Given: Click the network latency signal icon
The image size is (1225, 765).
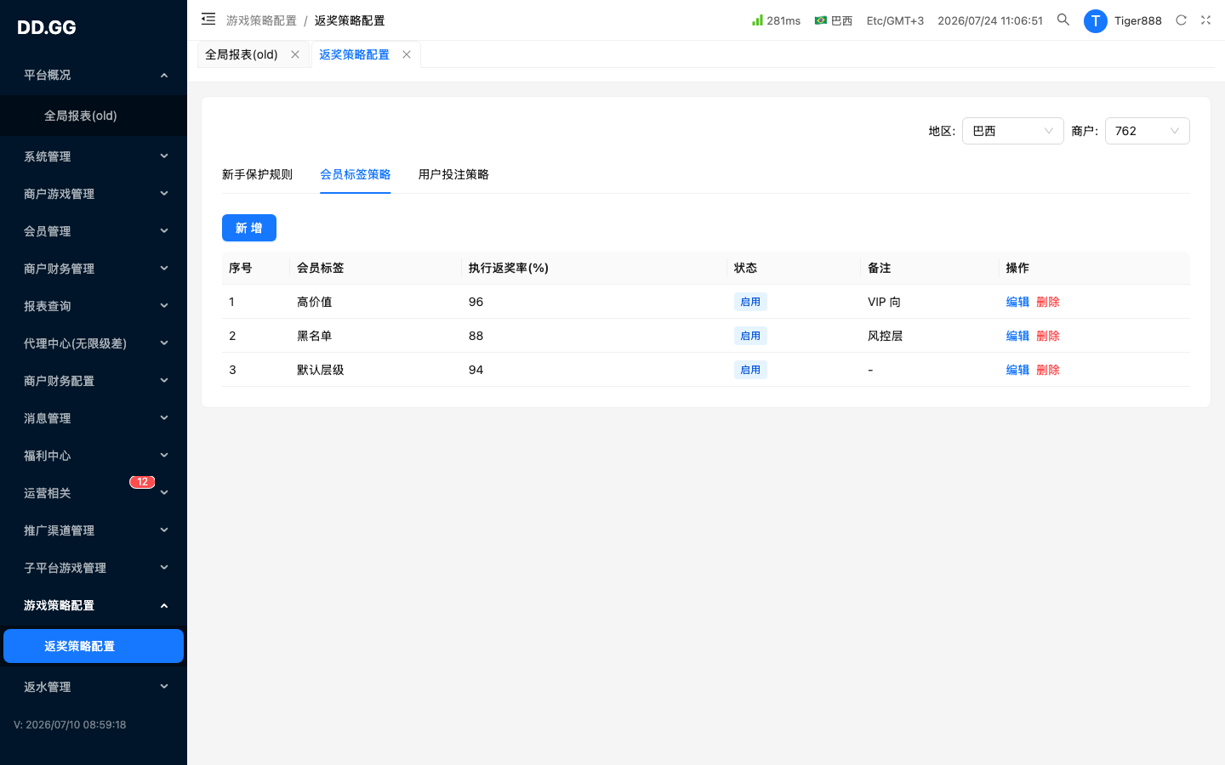Looking at the screenshot, I should pos(757,20).
